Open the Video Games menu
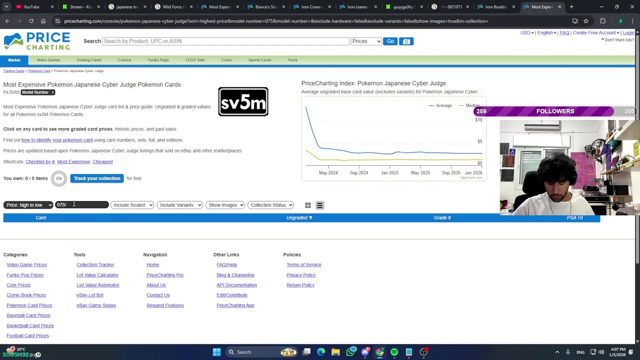 coord(48,60)
